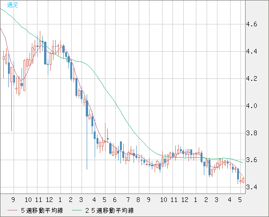Screen dimensions: 269x217
Task: Select the 5週移動平均線 legend label
Action: tap(42, 210)
